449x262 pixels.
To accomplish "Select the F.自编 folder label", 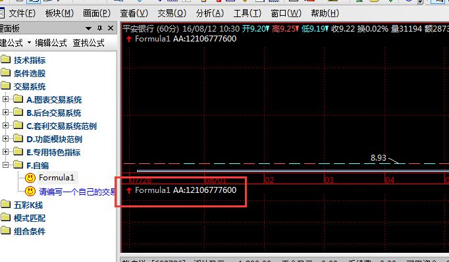I will 38,165.
